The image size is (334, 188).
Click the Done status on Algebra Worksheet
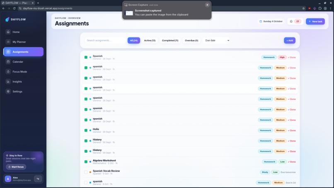pos(292,162)
